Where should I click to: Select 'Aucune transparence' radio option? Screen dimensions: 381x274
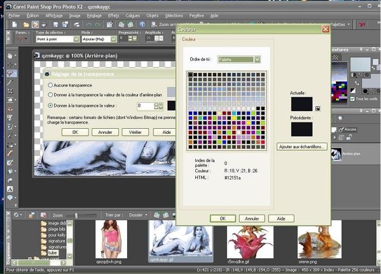[50, 85]
